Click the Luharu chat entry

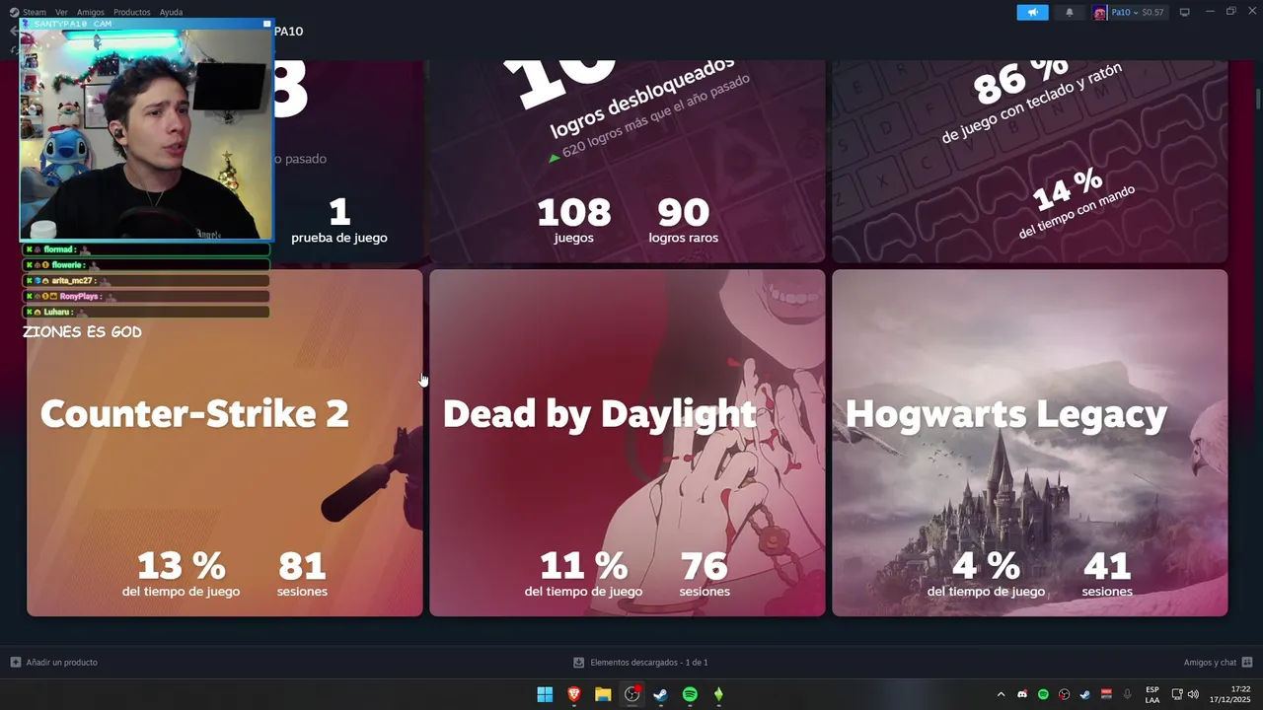tap(146, 312)
